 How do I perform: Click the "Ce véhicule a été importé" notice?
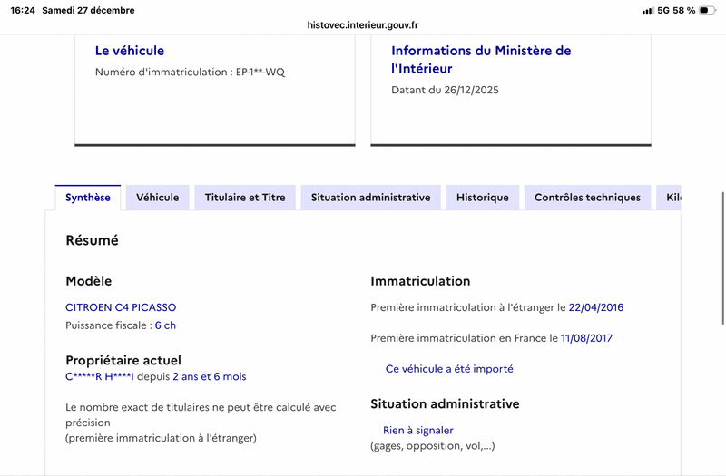(449, 369)
